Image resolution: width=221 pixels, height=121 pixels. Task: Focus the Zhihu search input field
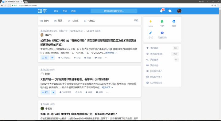[114, 11]
